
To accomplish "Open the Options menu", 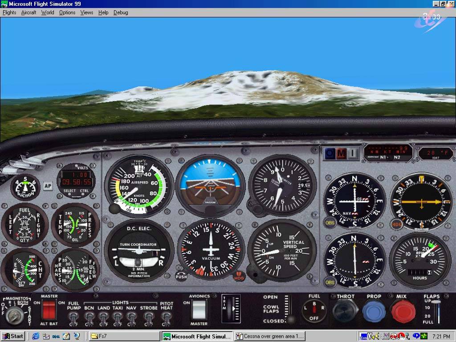I will (67, 12).
